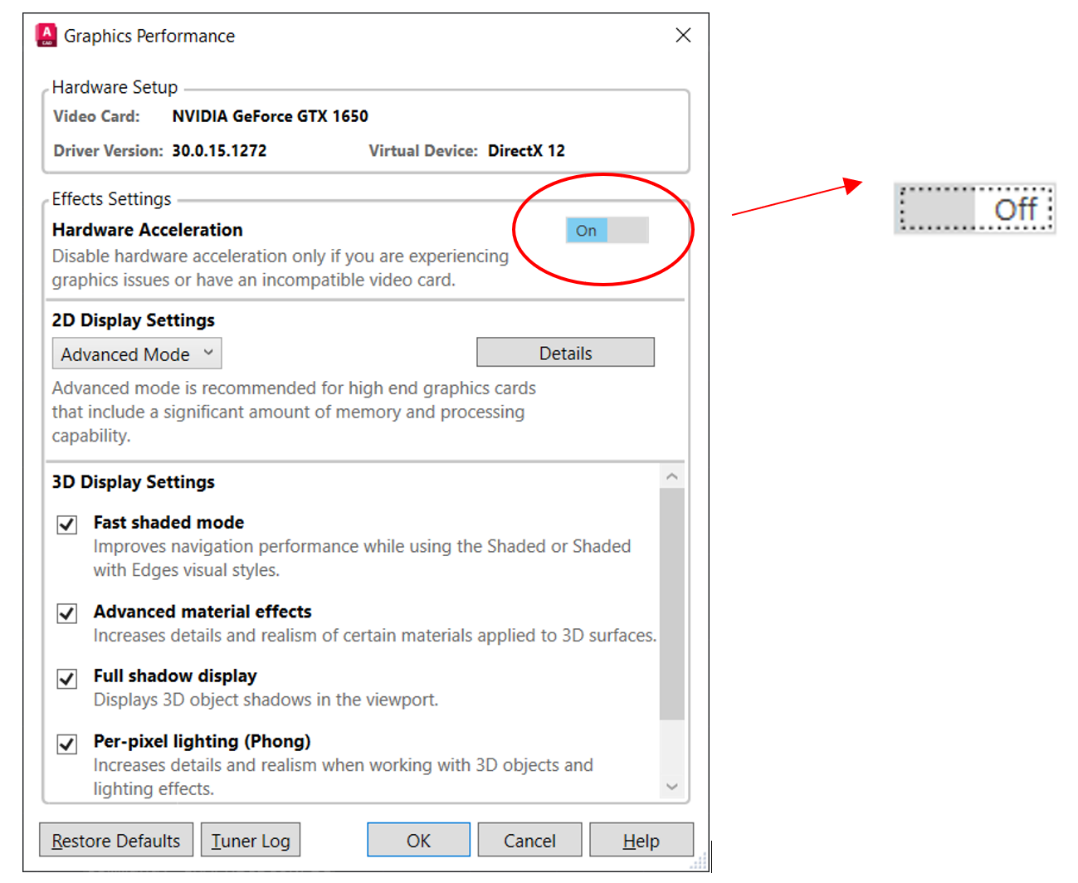
Task: Click the Fast shaded mode label
Action: pos(168,523)
